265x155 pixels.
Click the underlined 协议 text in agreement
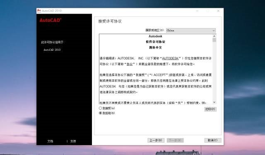click(130, 64)
